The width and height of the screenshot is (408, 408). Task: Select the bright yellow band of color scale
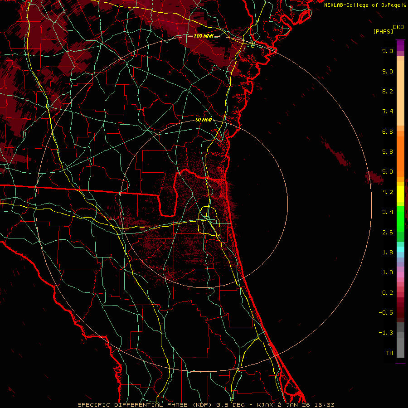pos(400,194)
